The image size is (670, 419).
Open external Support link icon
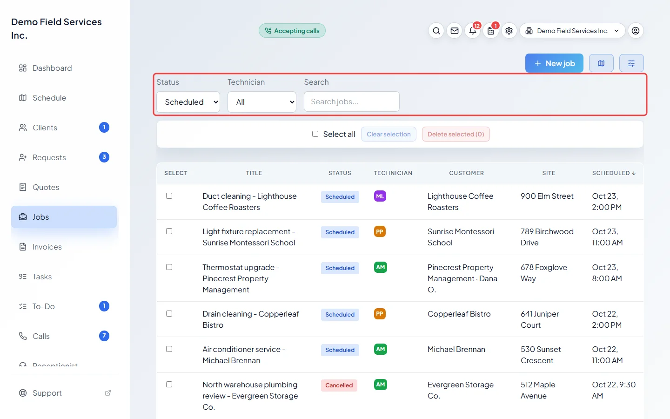(x=108, y=393)
